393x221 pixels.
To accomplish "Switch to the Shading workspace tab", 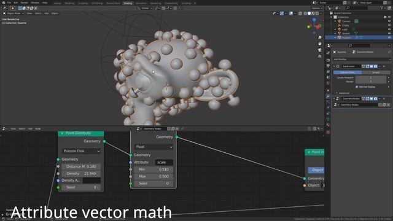I will pos(128,3).
